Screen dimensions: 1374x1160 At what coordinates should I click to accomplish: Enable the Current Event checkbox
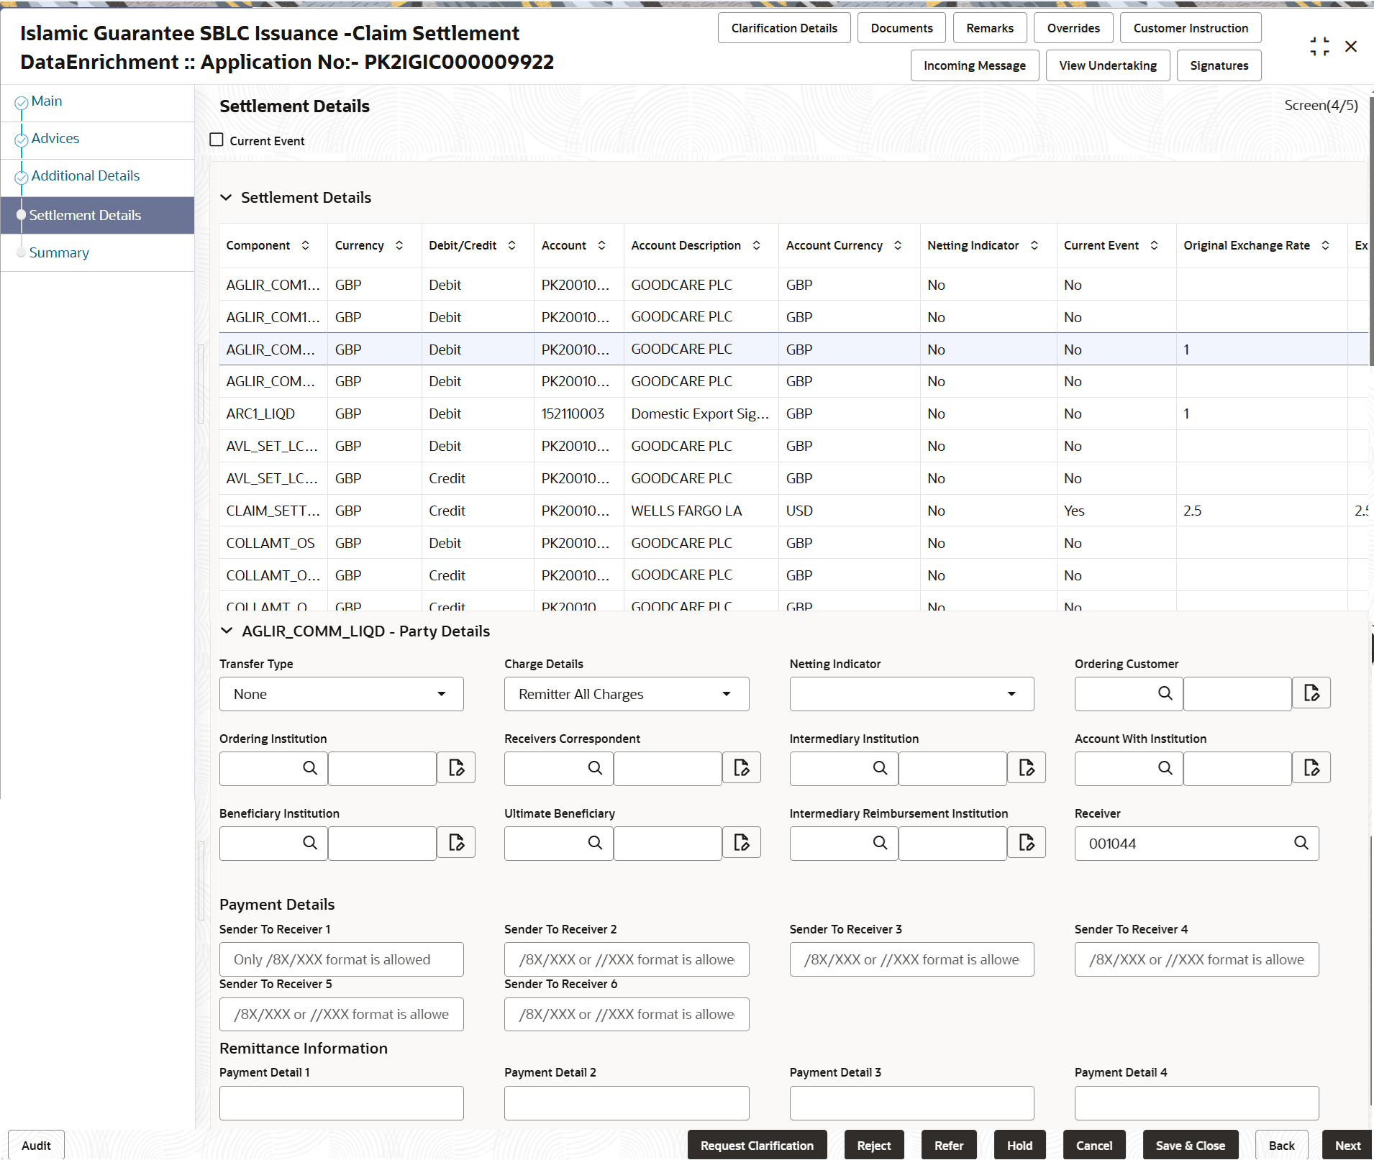point(217,140)
